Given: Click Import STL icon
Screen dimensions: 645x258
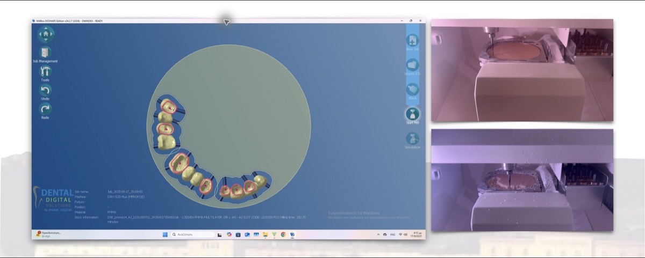Looking at the screenshot, I should [x=412, y=65].
